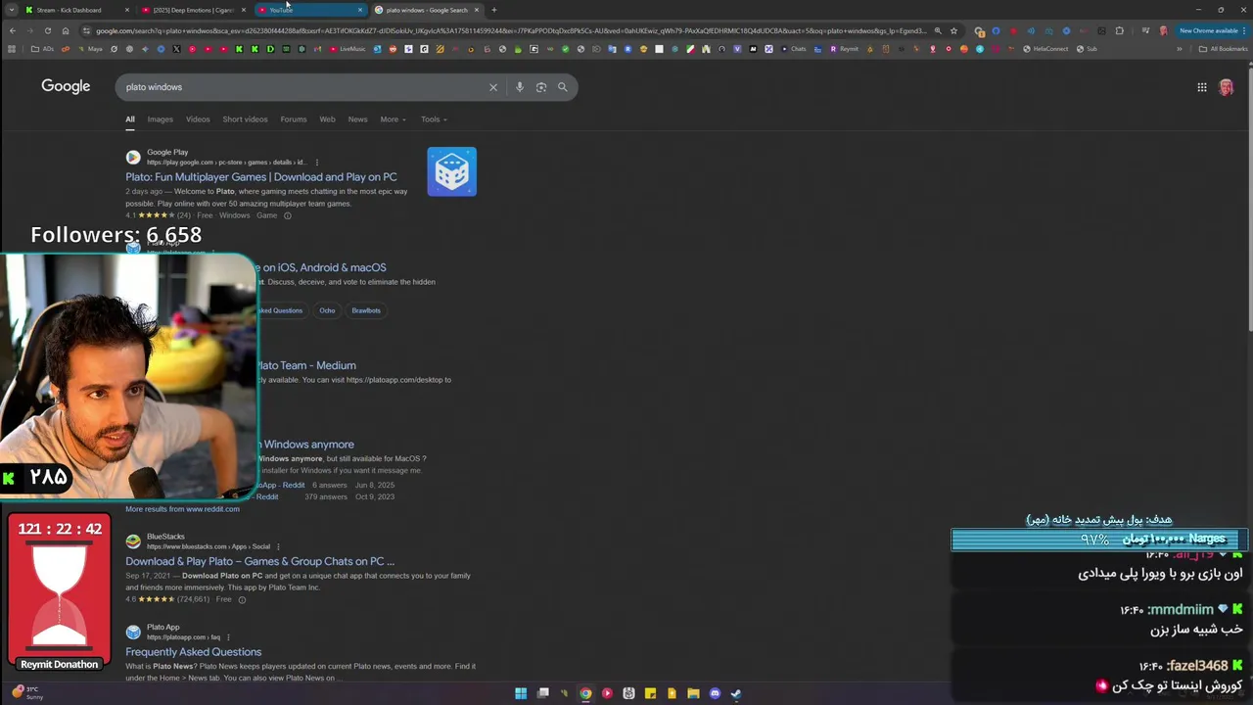Image resolution: width=1253 pixels, height=705 pixels.
Task: Open the Sub bookmark
Action: (x=1088, y=49)
